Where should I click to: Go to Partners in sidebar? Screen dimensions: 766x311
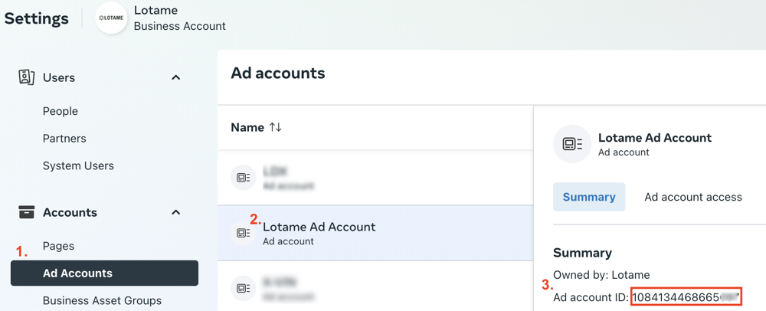[x=64, y=139]
